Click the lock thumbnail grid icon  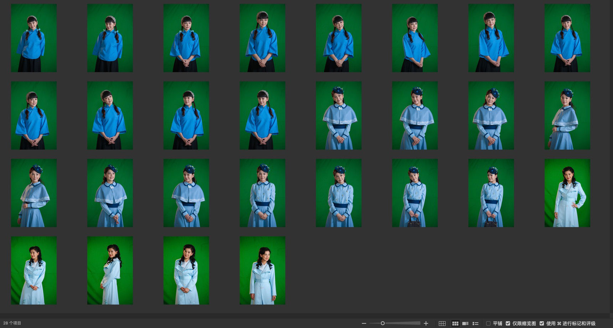point(442,323)
